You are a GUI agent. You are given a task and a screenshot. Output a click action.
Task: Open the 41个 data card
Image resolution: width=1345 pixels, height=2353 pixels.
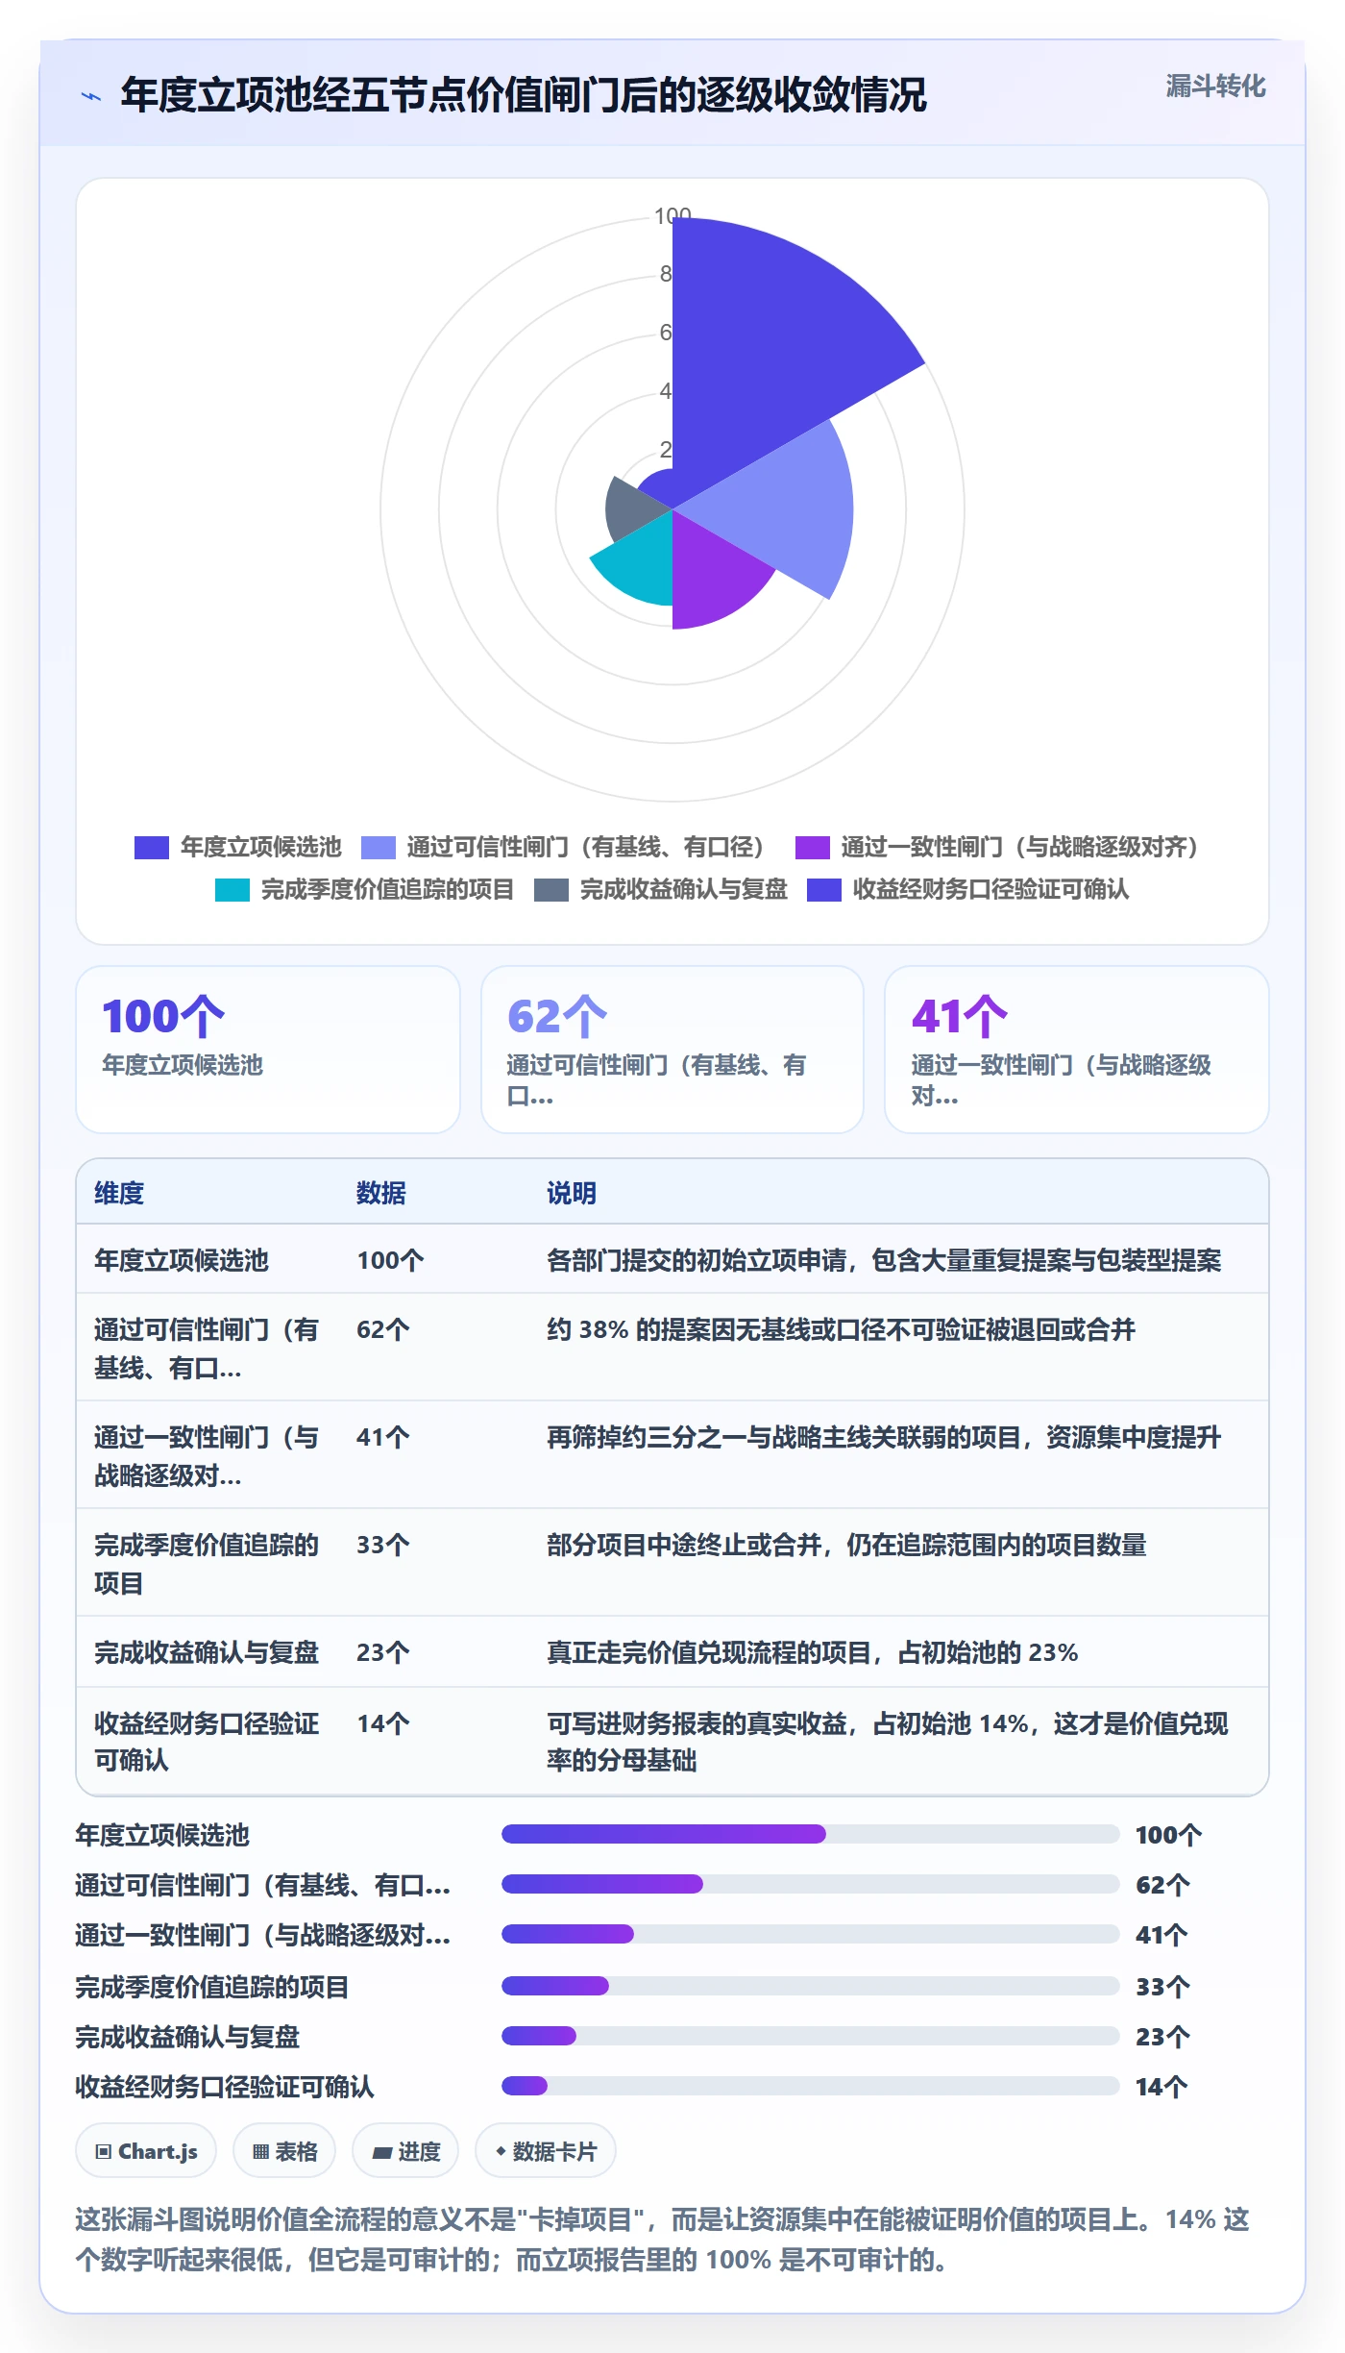[1077, 1050]
